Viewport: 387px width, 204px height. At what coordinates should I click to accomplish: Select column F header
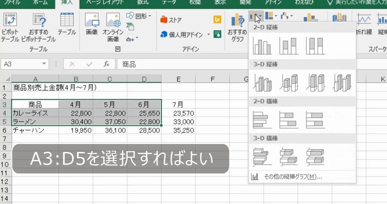[212, 79]
